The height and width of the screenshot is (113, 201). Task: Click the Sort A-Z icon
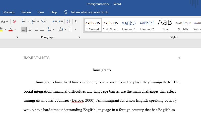point(69,22)
